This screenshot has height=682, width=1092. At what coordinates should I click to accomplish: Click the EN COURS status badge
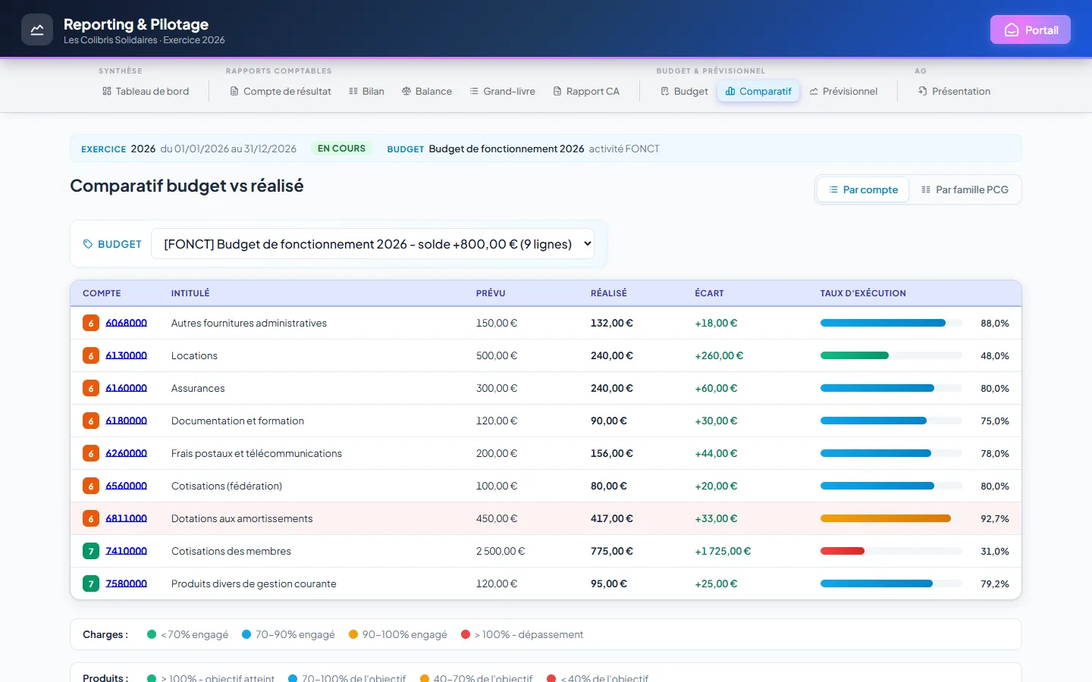(341, 149)
